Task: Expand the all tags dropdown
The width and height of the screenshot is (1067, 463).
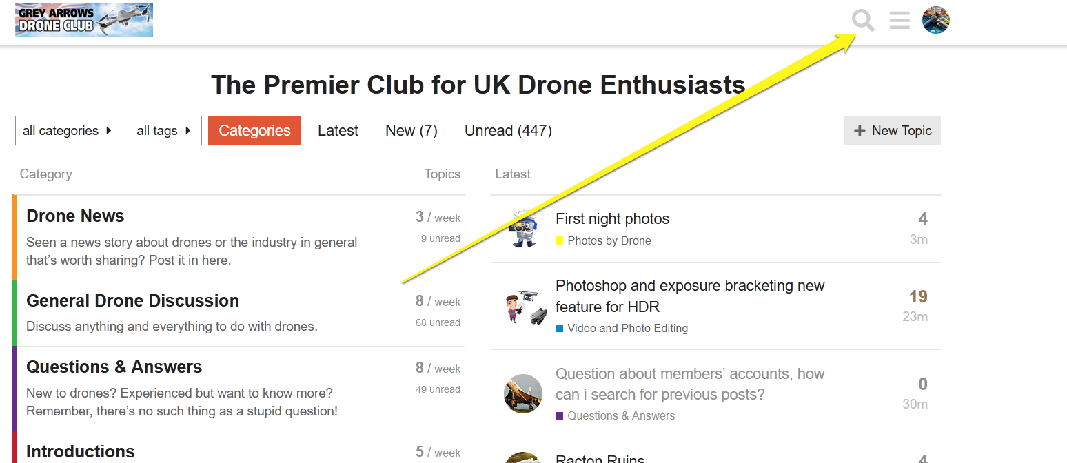Action: 165,131
